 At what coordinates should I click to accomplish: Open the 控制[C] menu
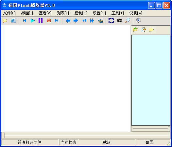[81, 13]
